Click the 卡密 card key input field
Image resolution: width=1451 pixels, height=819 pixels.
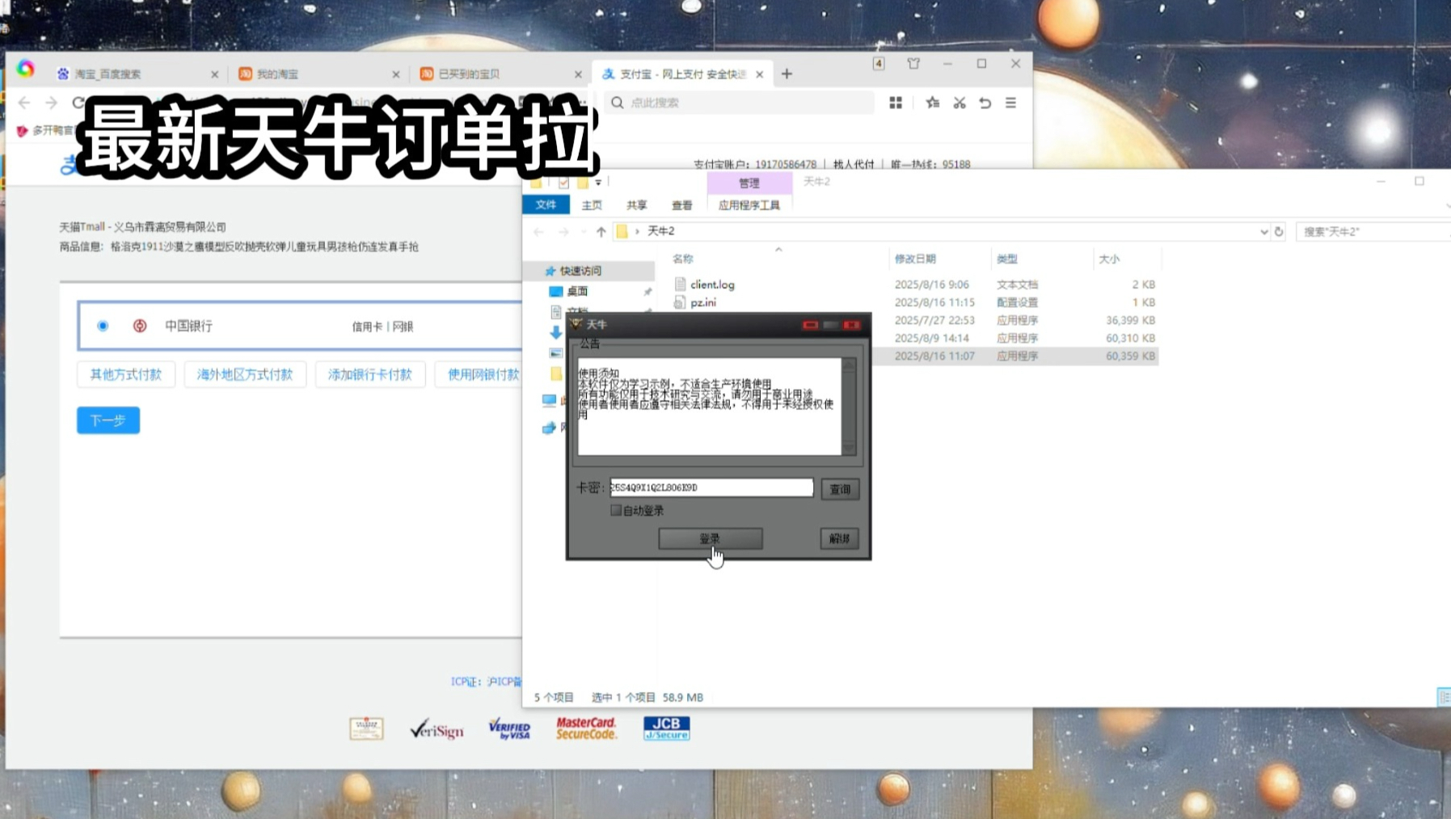pyautogui.click(x=711, y=488)
